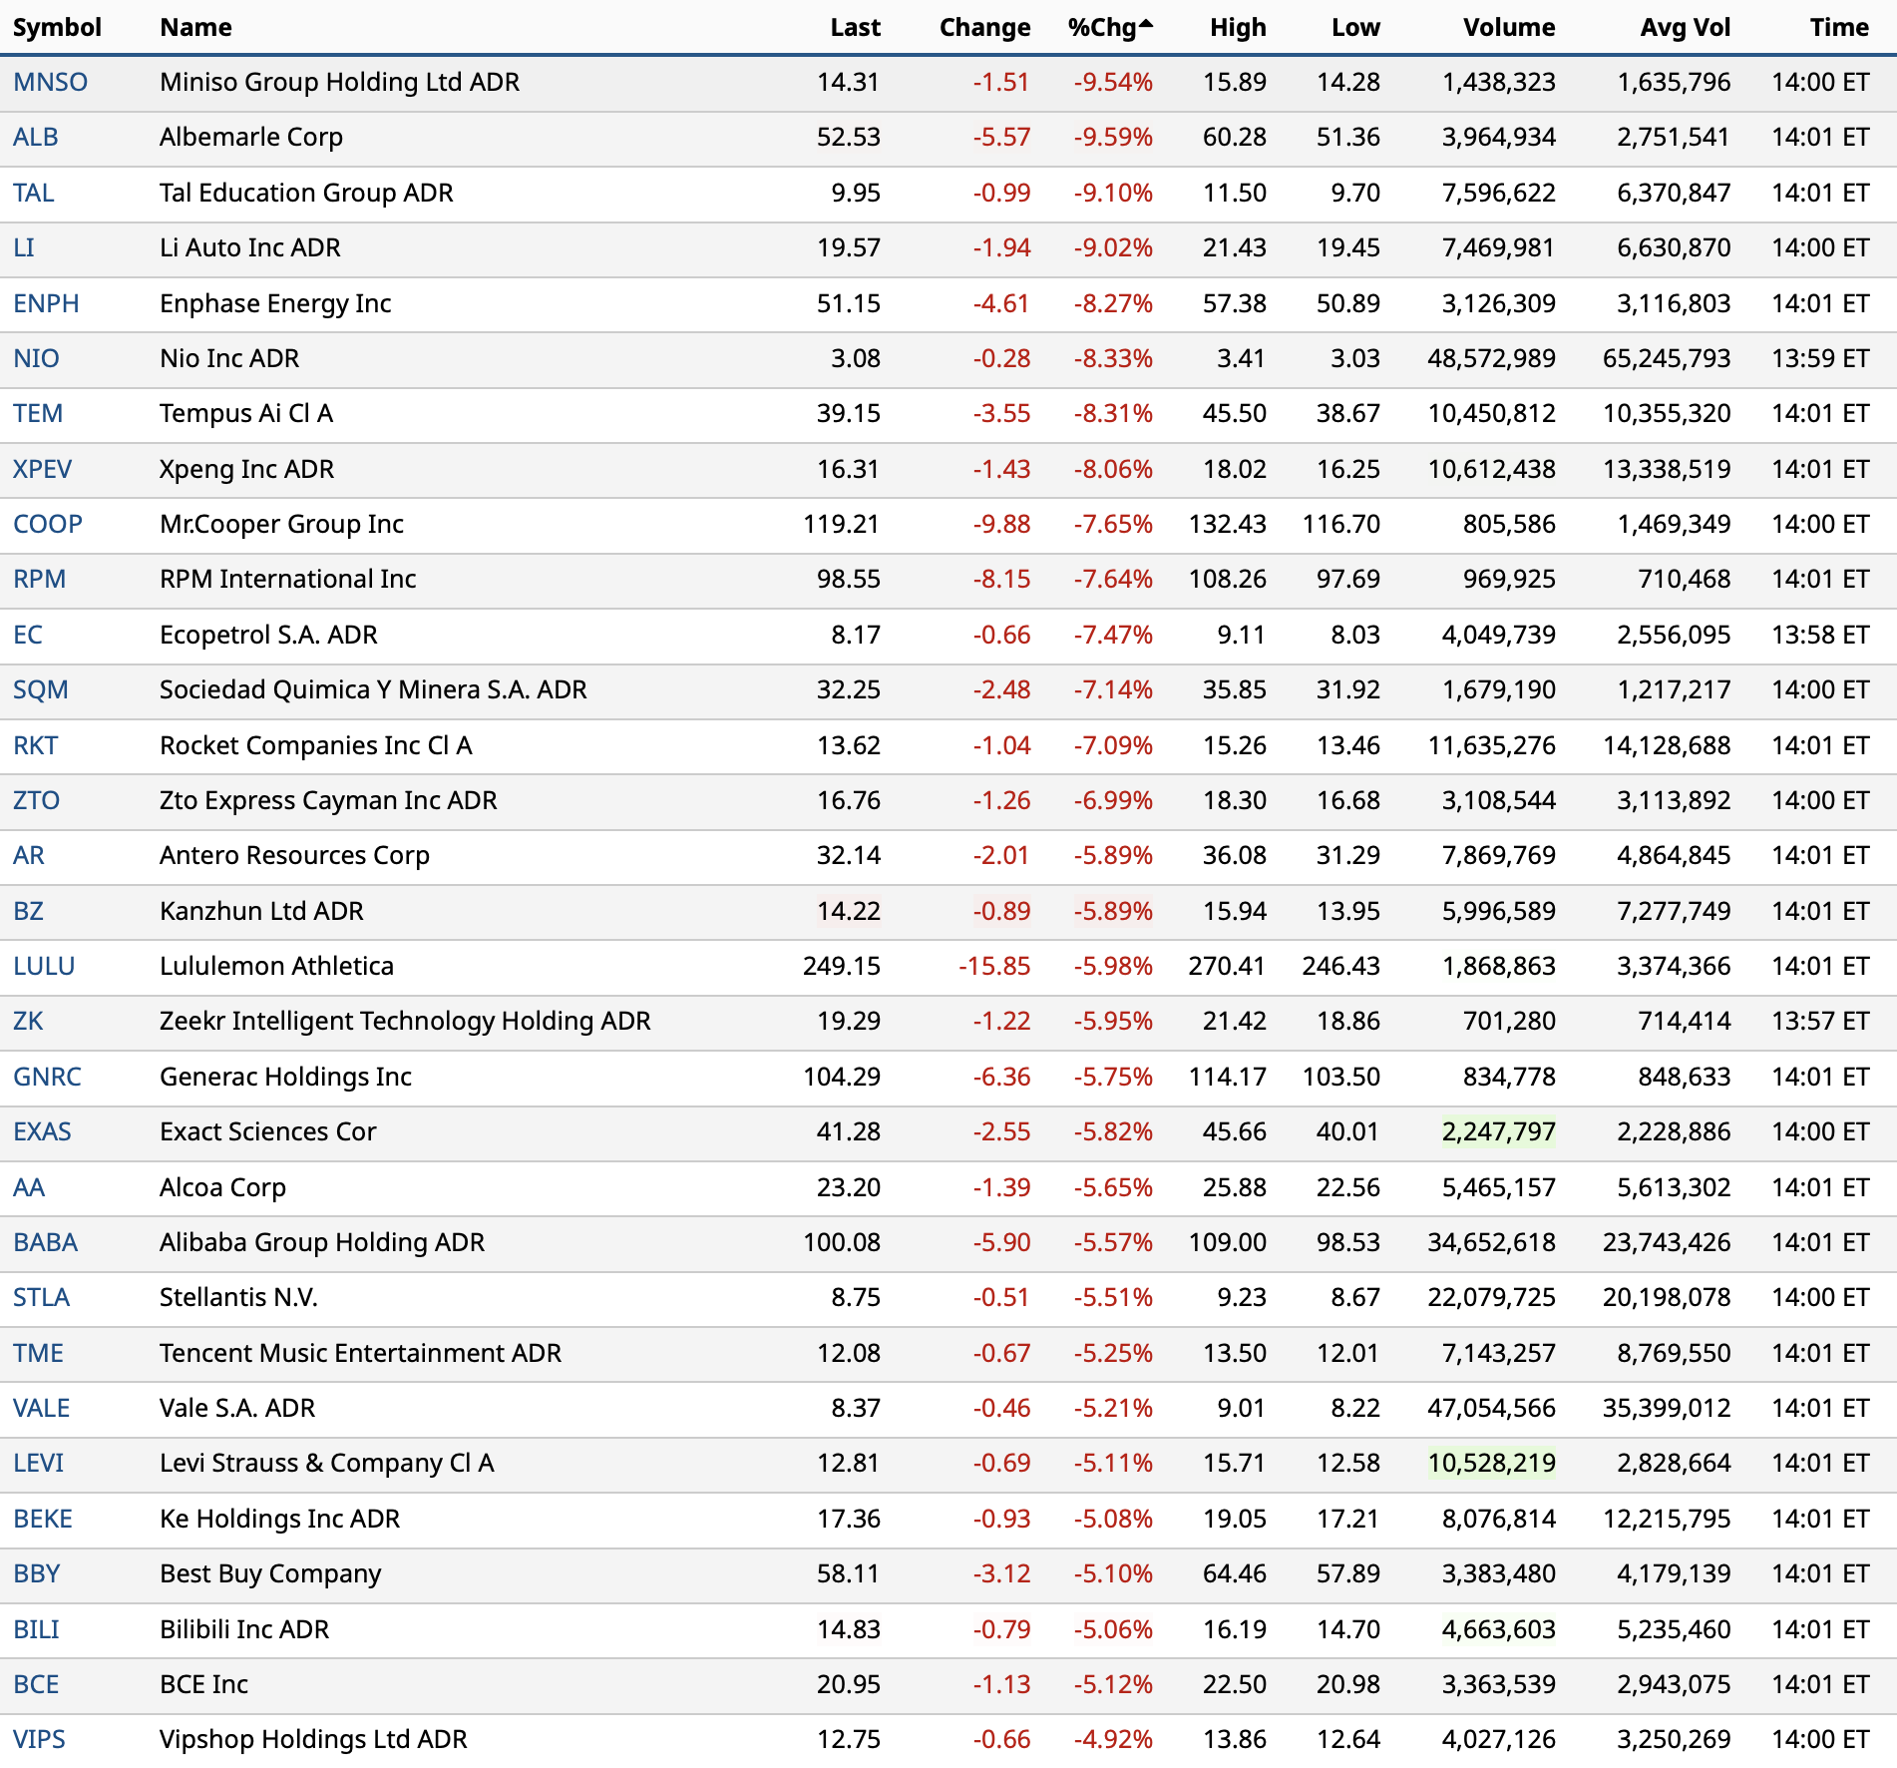The height and width of the screenshot is (1768, 1897).
Task: Click the High column header
Action: click(1237, 28)
